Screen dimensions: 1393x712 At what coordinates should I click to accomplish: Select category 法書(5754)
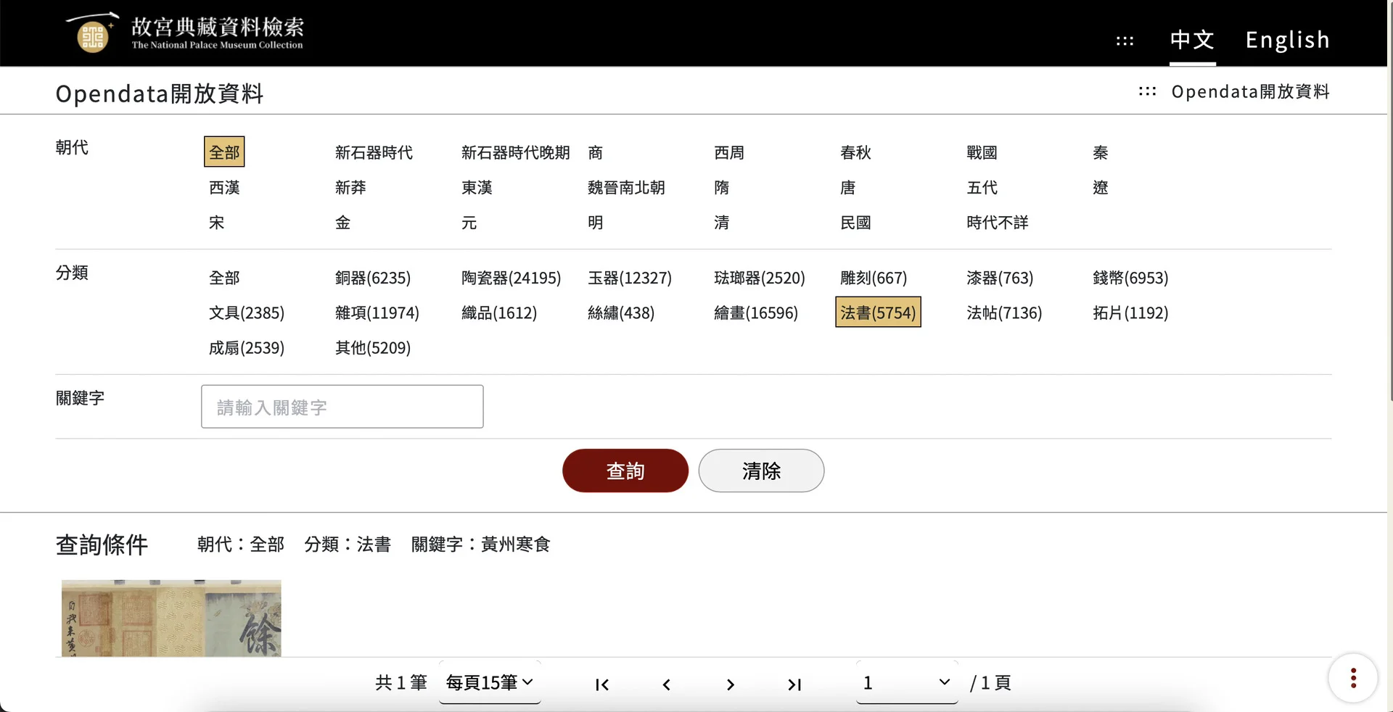click(x=878, y=312)
